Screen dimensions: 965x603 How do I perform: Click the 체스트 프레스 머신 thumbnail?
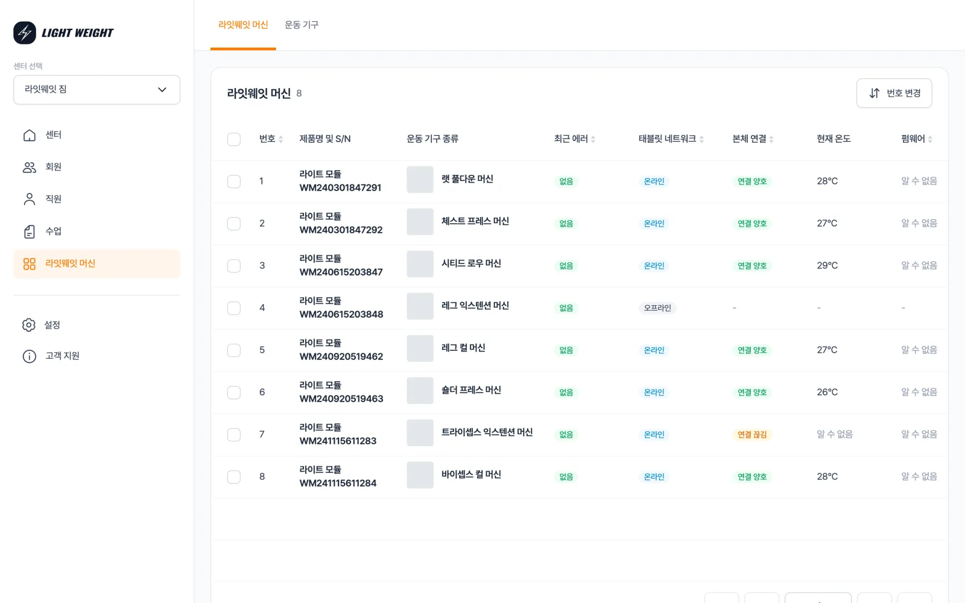pos(420,222)
